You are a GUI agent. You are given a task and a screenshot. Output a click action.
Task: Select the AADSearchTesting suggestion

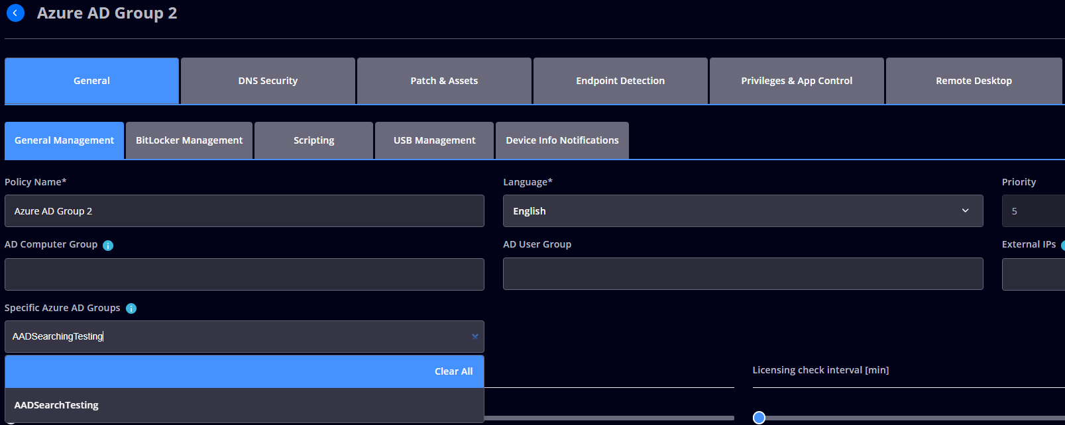(x=245, y=405)
